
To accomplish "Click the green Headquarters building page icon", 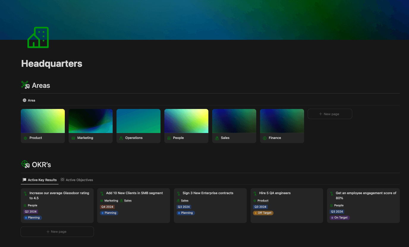I will click(x=38, y=37).
